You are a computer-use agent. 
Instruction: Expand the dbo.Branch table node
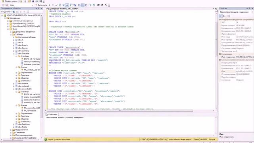point(13,45)
